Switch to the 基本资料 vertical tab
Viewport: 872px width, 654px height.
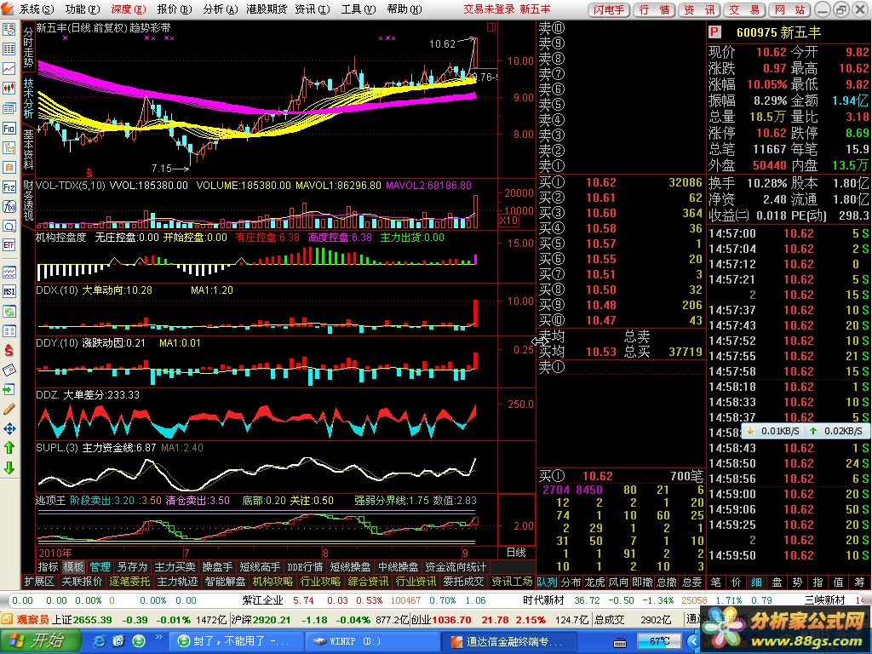coord(28,149)
